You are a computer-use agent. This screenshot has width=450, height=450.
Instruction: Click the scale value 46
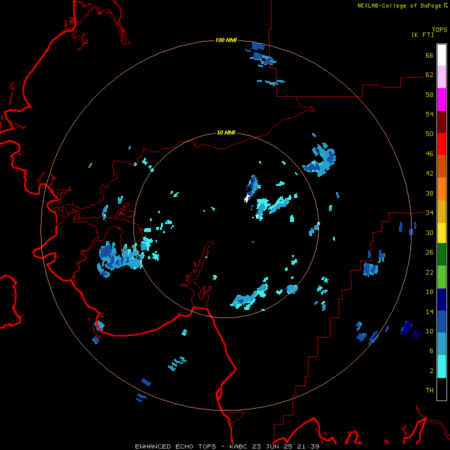429,154
